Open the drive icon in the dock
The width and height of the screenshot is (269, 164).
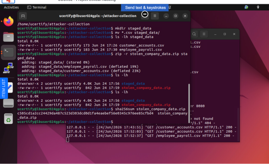[x=8, y=103]
